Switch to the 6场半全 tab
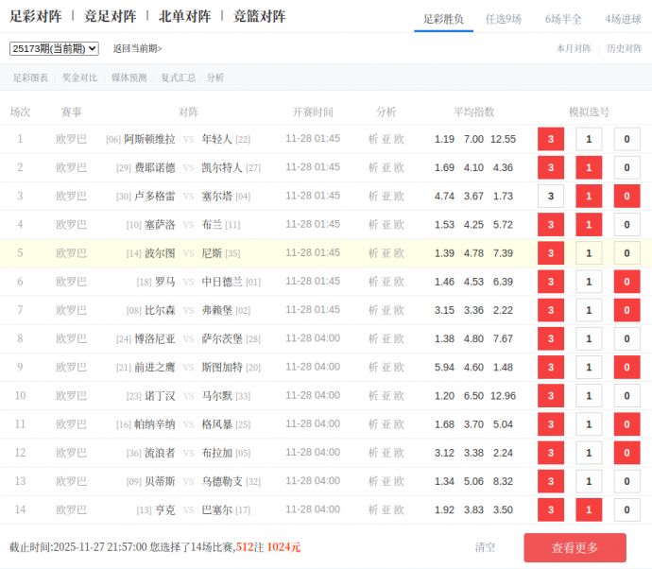652x569 pixels. point(563,18)
